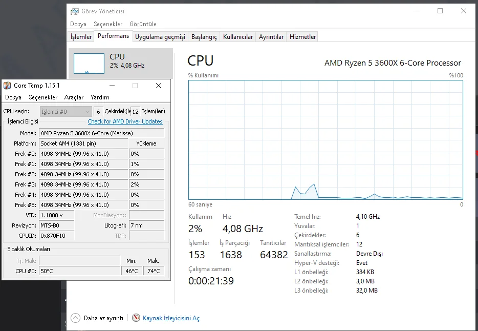This screenshot has height=331, width=478.
Task: Open the CPU seçin İşlemci #0 dropdown
Action: pos(66,111)
